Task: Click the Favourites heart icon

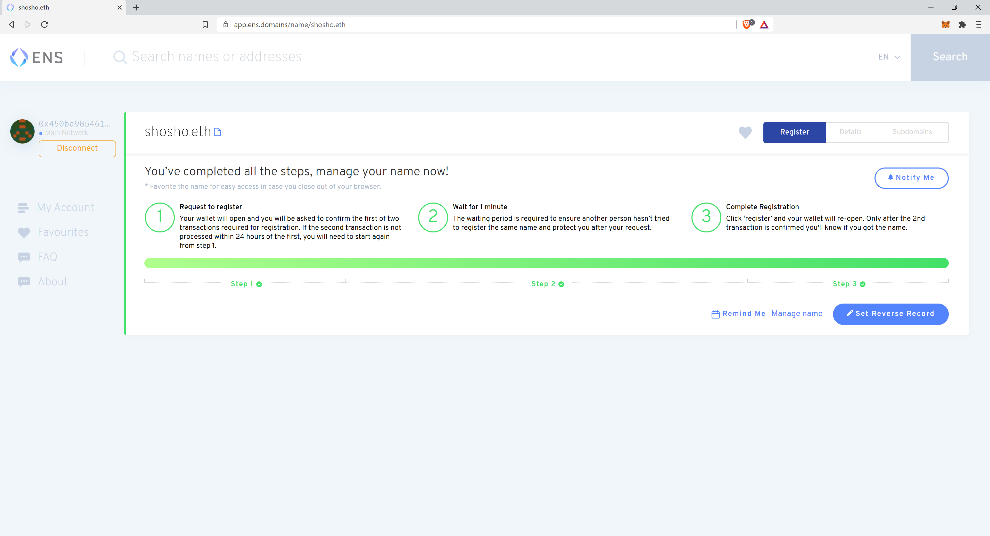Action: (x=24, y=232)
